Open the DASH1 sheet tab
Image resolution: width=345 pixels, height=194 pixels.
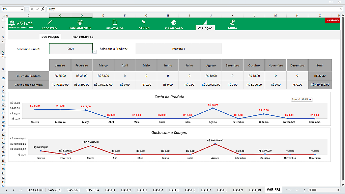(x=110, y=190)
